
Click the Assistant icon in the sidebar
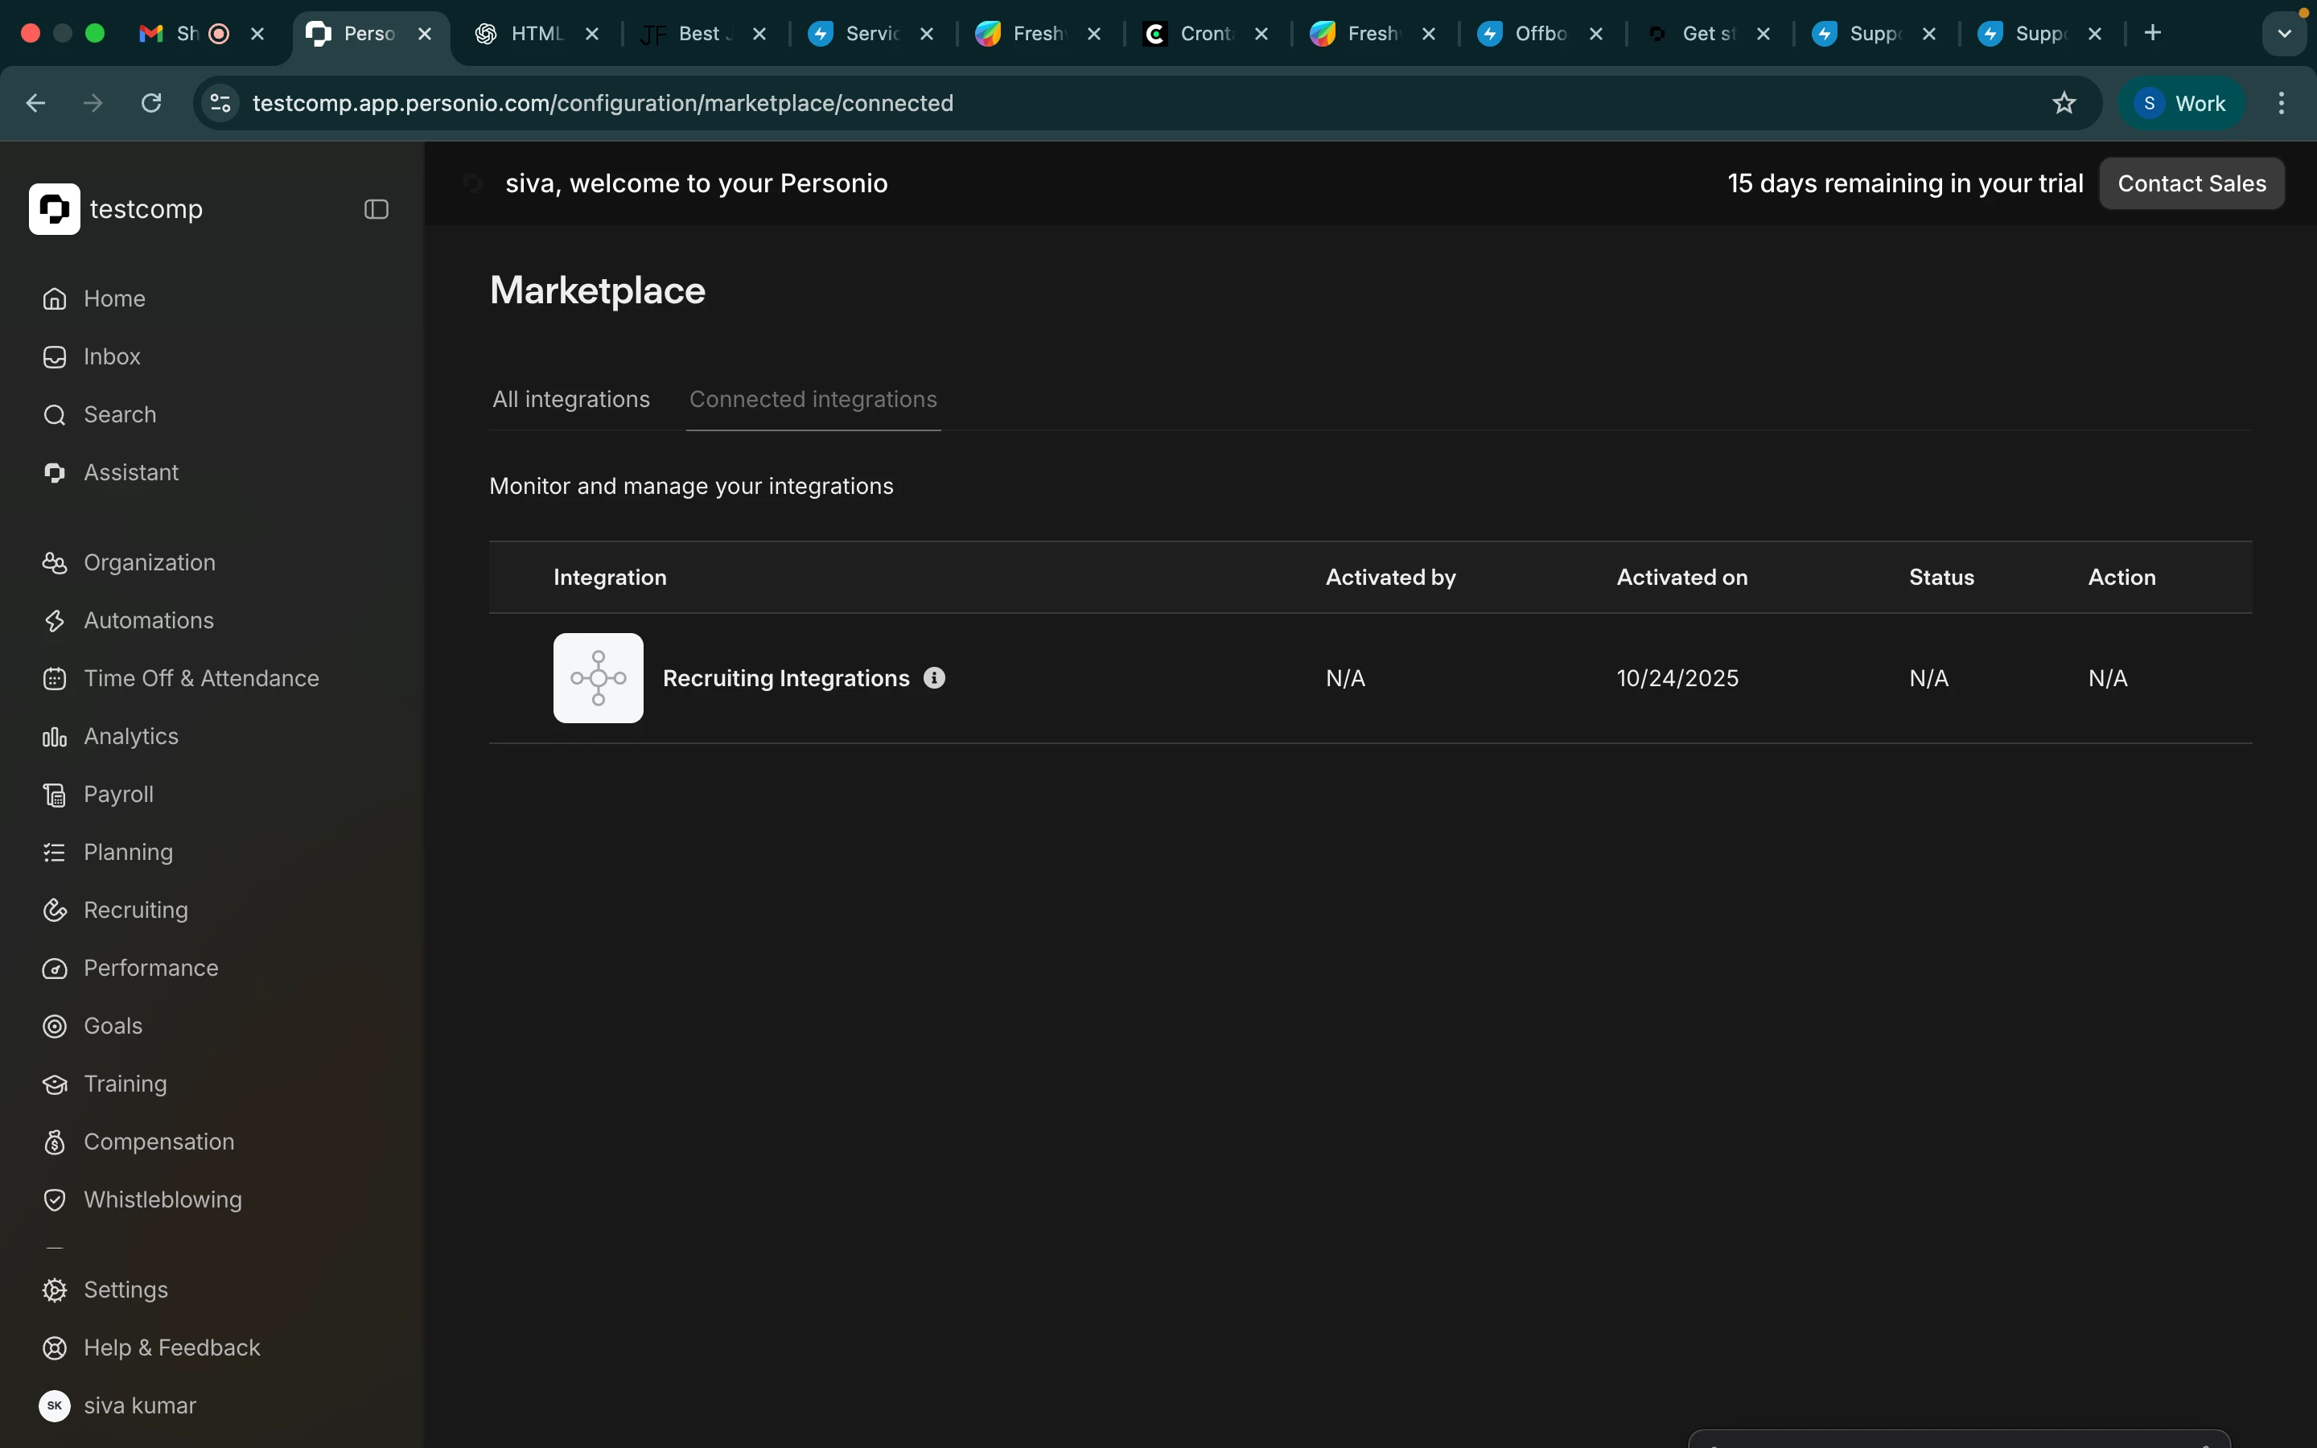(55, 473)
